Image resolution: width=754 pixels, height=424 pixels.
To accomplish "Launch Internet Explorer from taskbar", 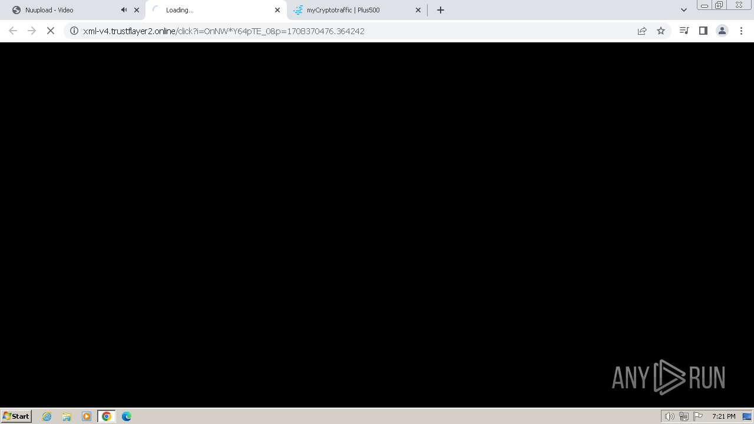I will click(47, 416).
